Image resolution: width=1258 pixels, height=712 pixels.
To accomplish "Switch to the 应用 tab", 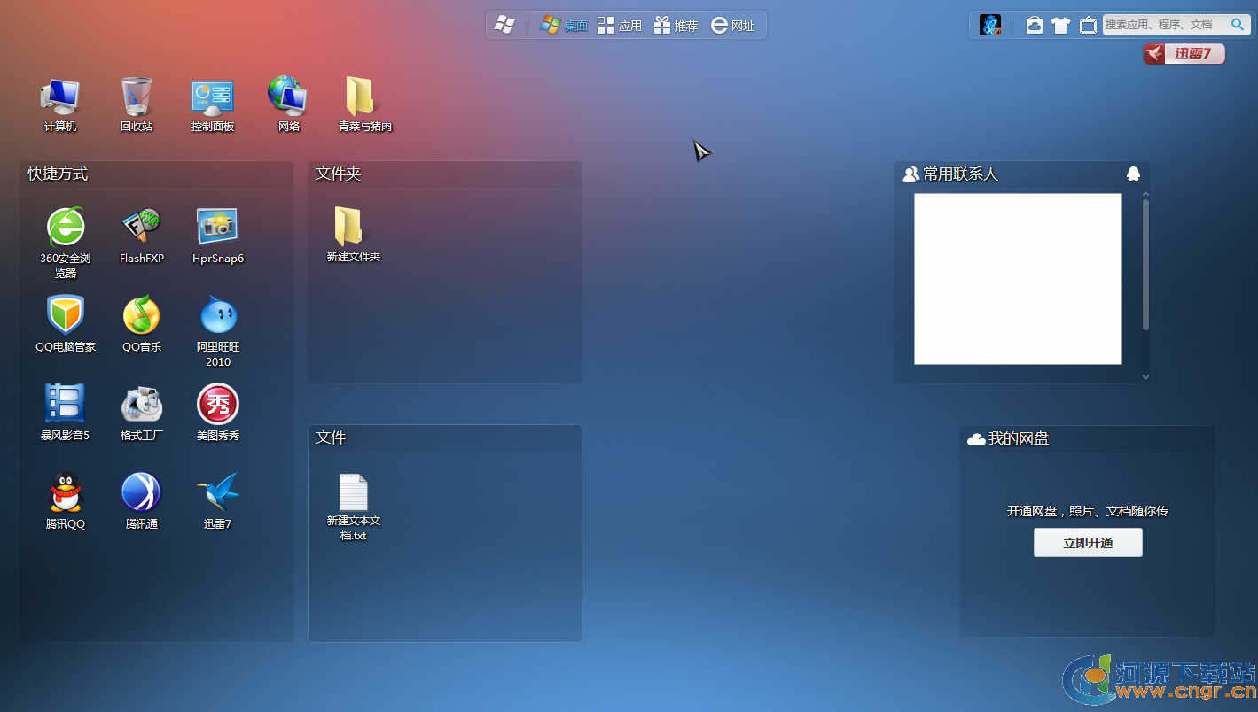I will pos(619,26).
